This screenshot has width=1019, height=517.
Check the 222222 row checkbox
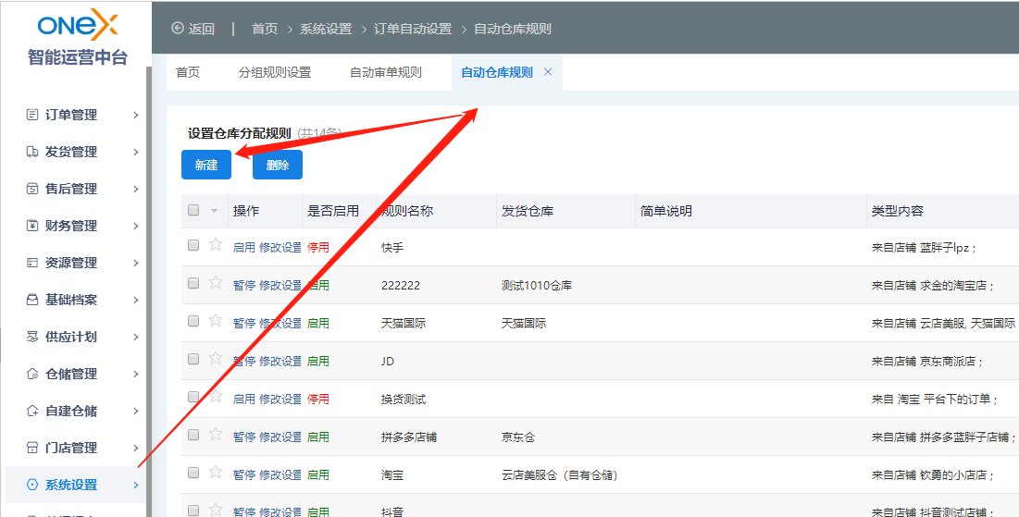193,282
